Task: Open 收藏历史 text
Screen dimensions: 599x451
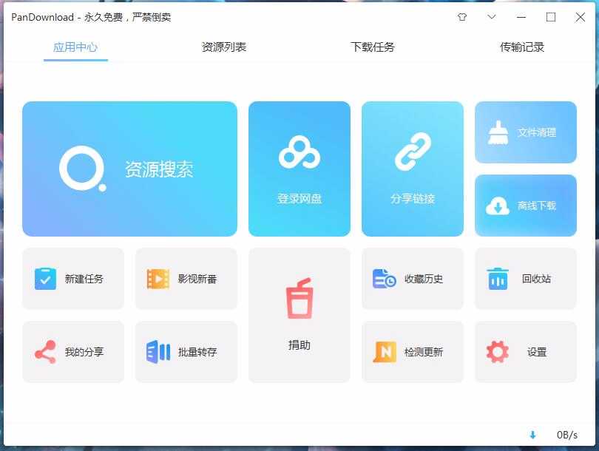Action: 424,279
